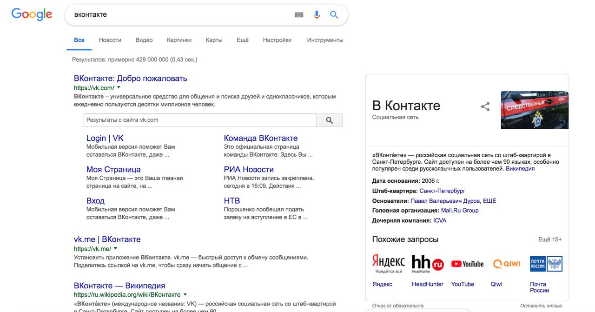
Task: Switch to the Карты tab
Action: point(214,40)
